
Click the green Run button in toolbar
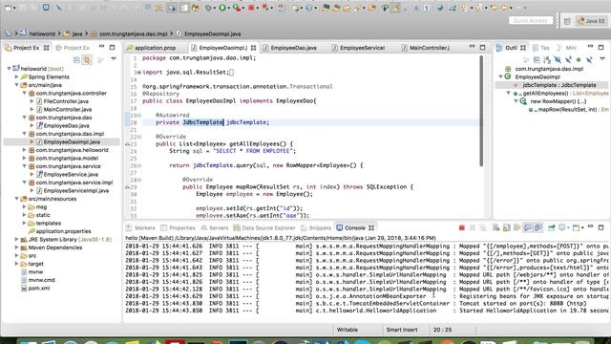(x=222, y=8)
